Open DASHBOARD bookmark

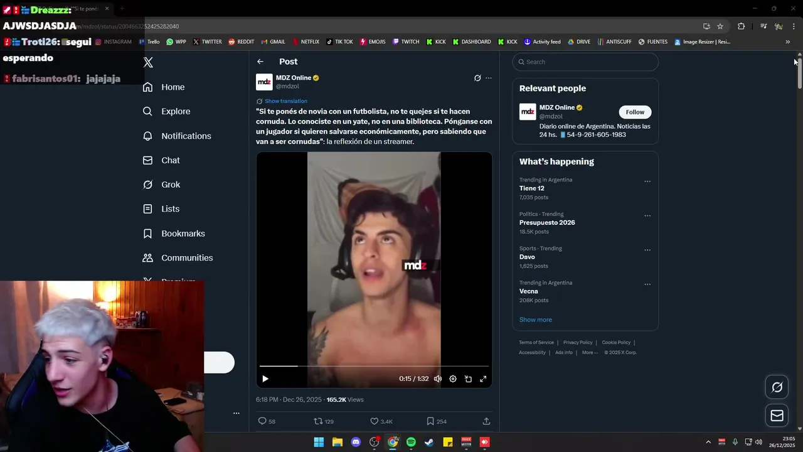click(x=472, y=42)
